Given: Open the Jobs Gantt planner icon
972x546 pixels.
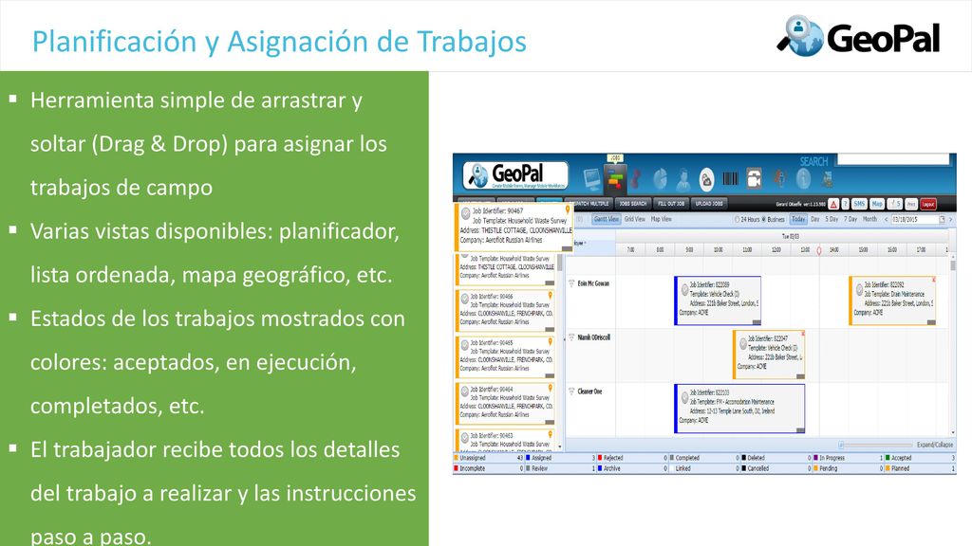Looking at the screenshot, I should coord(615,179).
